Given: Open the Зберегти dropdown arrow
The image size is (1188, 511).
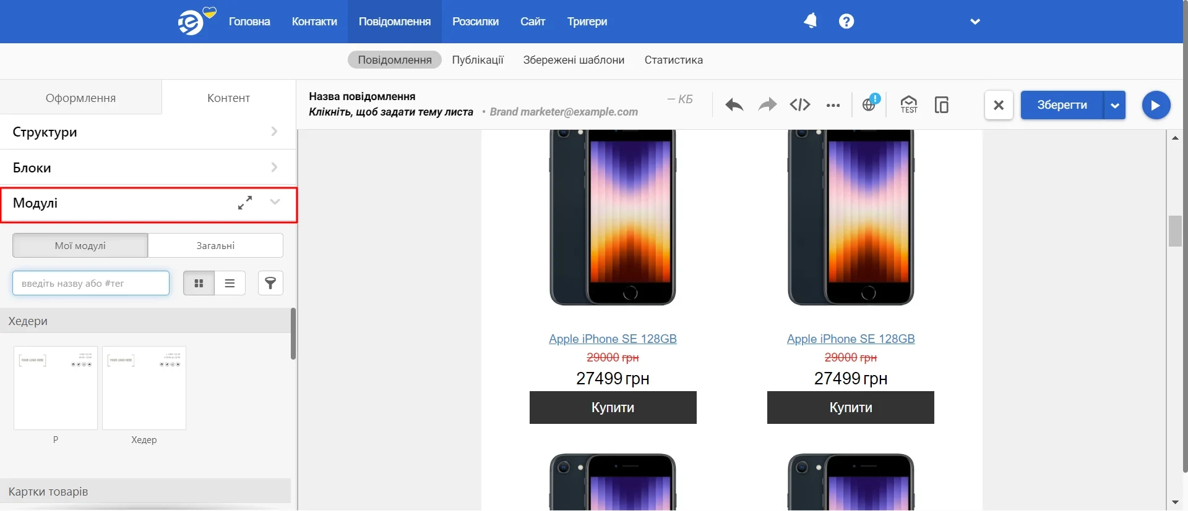Looking at the screenshot, I should 1115,105.
